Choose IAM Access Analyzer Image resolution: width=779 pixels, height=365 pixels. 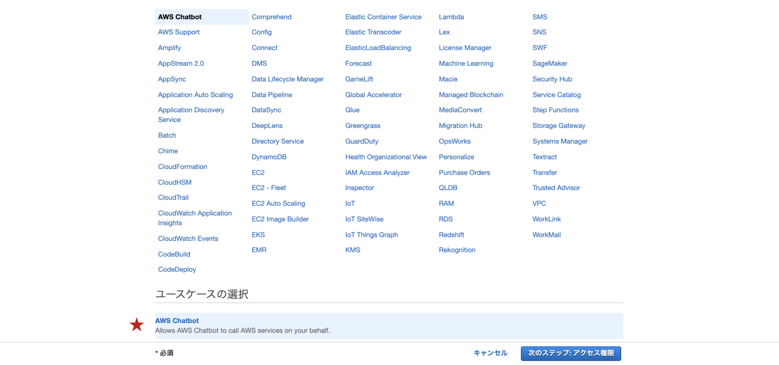point(377,172)
